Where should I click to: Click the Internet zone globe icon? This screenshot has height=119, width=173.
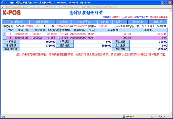pos(124,117)
